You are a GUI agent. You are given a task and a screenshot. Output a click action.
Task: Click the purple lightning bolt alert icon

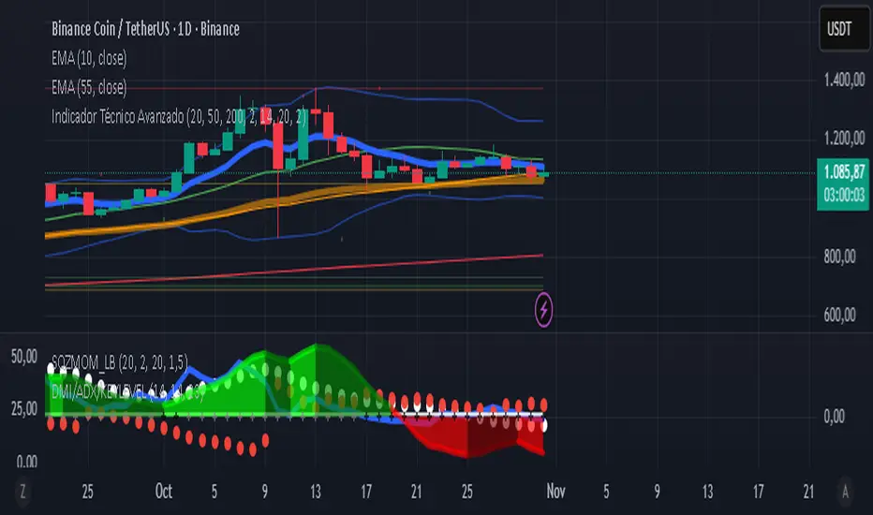(543, 309)
